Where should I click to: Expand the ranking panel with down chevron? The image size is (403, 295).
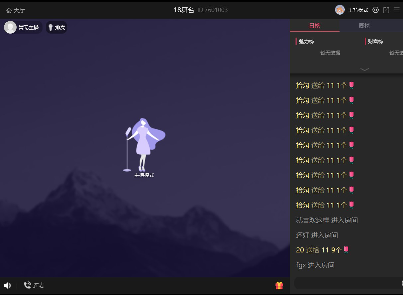click(x=364, y=70)
